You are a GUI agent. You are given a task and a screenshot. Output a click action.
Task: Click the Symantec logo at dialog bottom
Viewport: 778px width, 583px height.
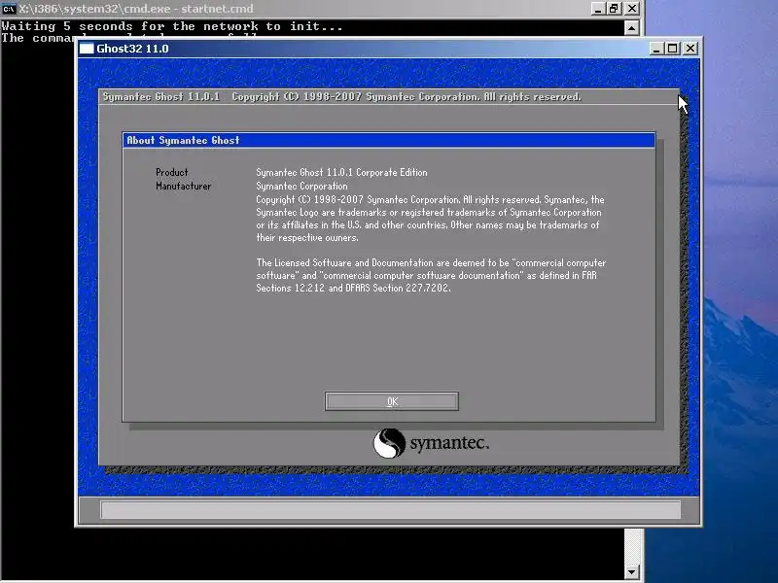(x=431, y=443)
